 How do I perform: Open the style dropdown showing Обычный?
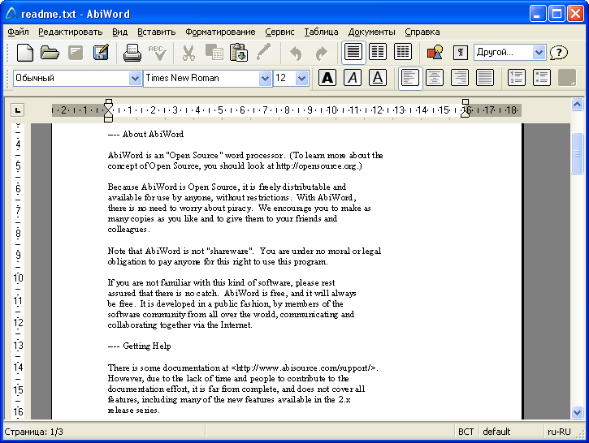point(135,79)
